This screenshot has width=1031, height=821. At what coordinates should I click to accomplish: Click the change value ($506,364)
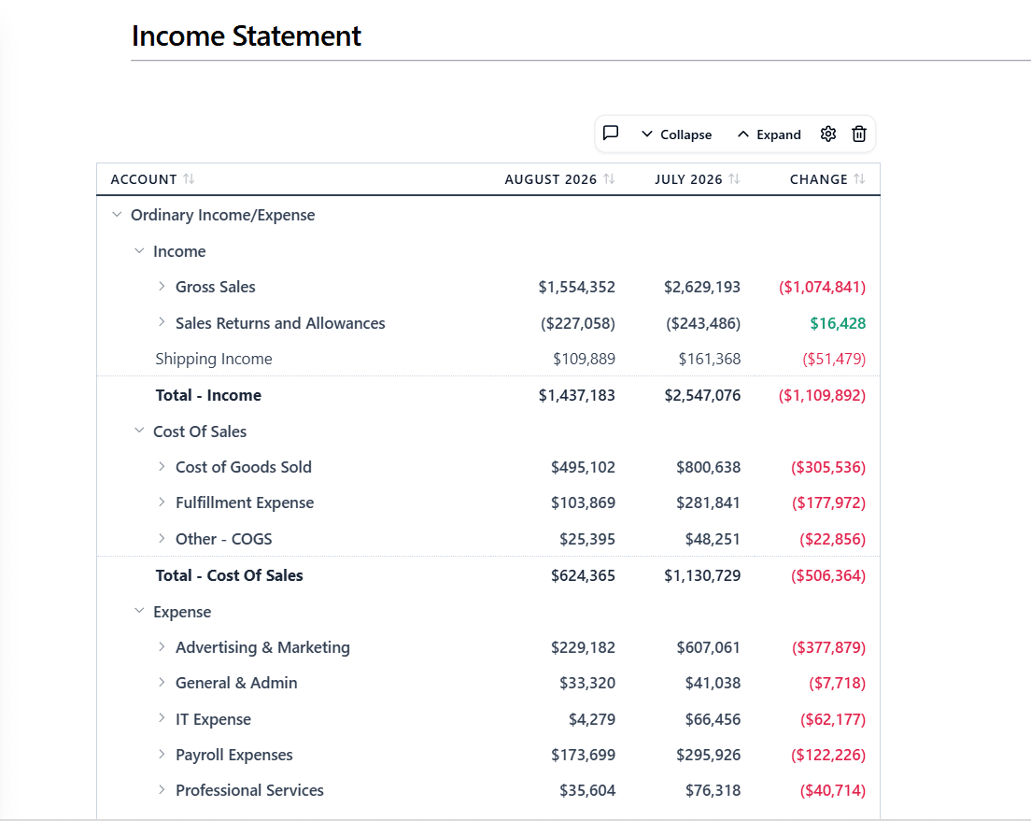tap(827, 575)
